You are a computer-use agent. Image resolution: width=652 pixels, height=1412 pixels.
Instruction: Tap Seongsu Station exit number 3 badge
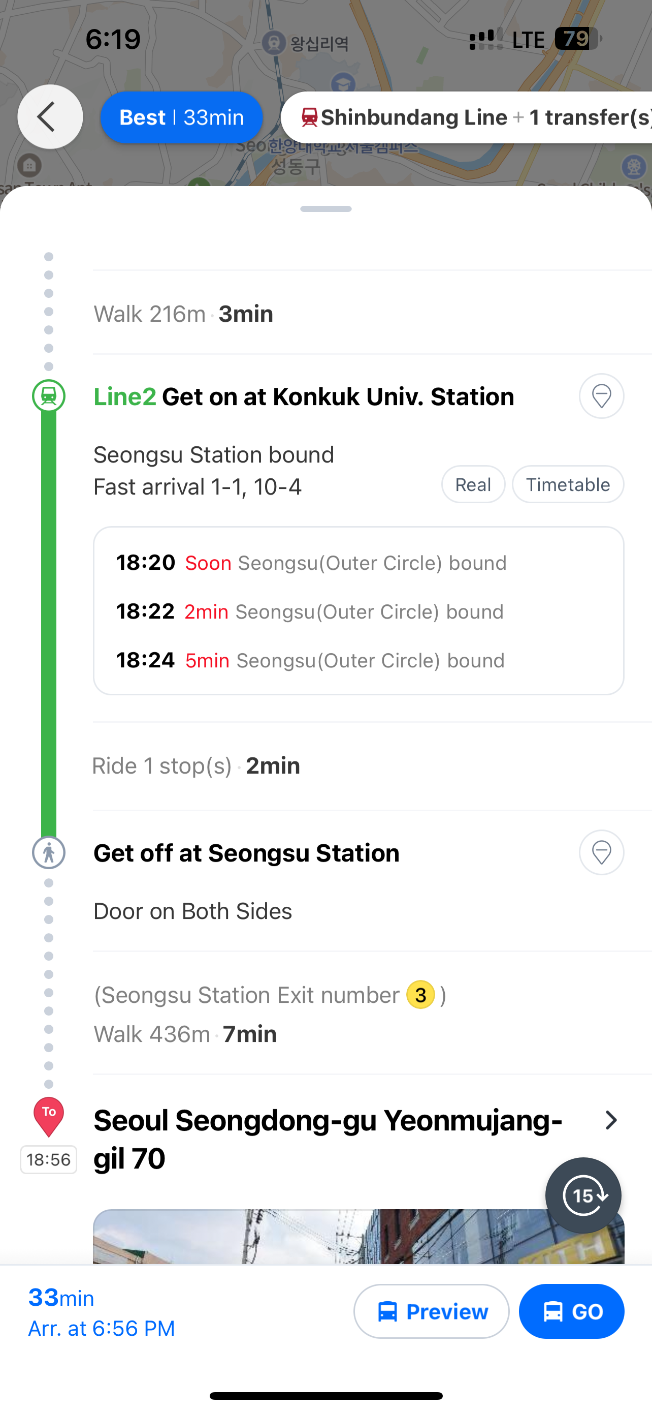pos(420,994)
